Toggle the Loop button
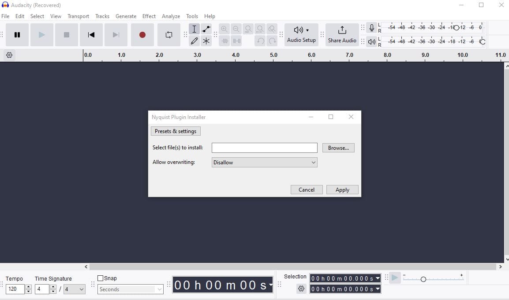This screenshot has height=300, width=509. click(x=169, y=35)
